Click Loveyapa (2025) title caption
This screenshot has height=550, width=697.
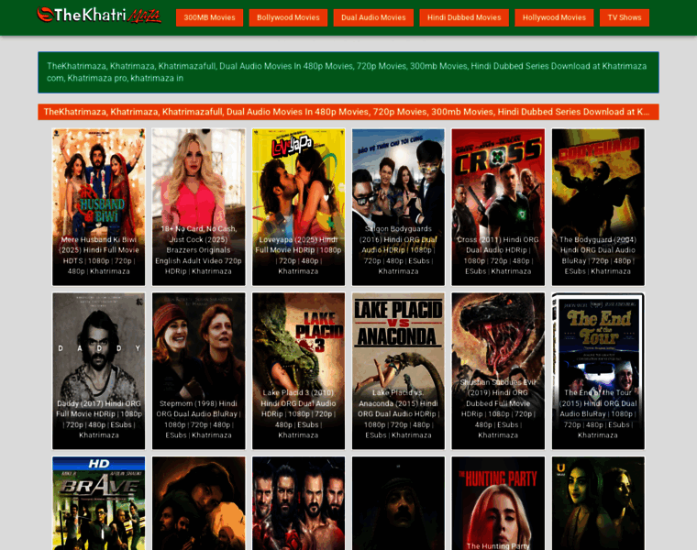298,256
